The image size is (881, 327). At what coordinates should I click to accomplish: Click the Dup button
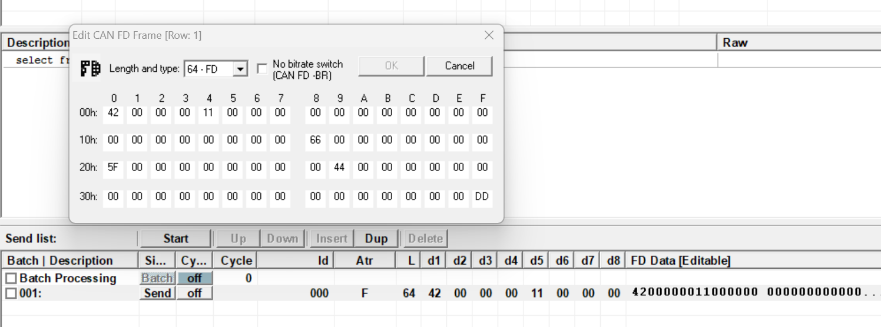click(x=376, y=238)
